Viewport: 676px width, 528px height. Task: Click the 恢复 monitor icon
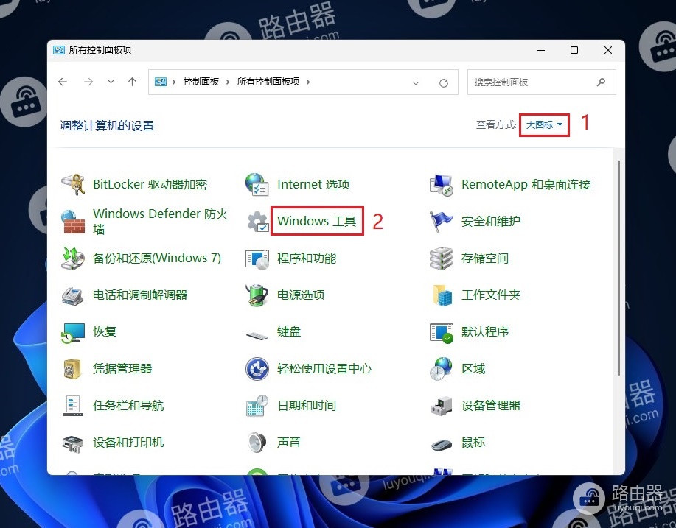(x=73, y=332)
